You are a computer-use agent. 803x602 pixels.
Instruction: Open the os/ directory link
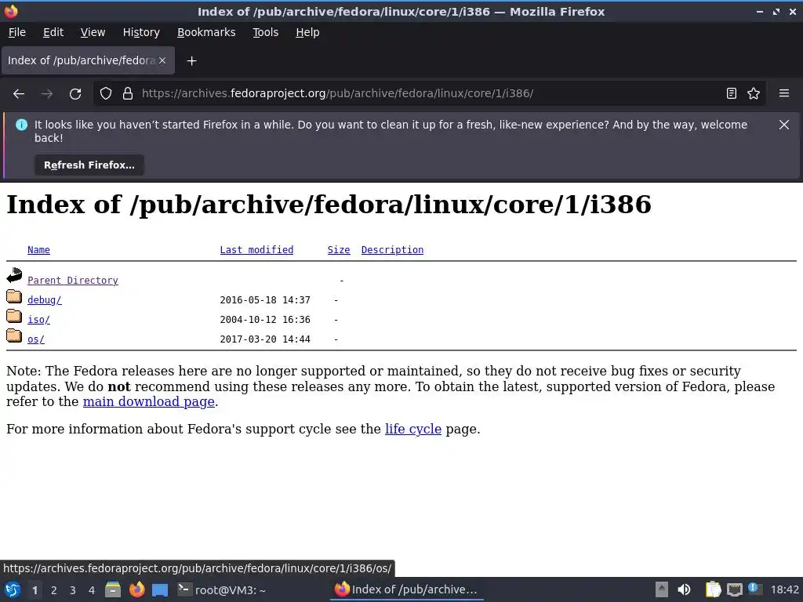(36, 339)
